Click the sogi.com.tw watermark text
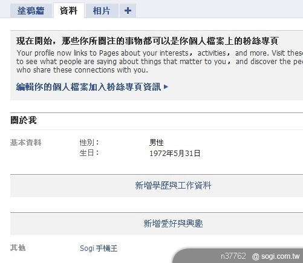 [276, 256]
